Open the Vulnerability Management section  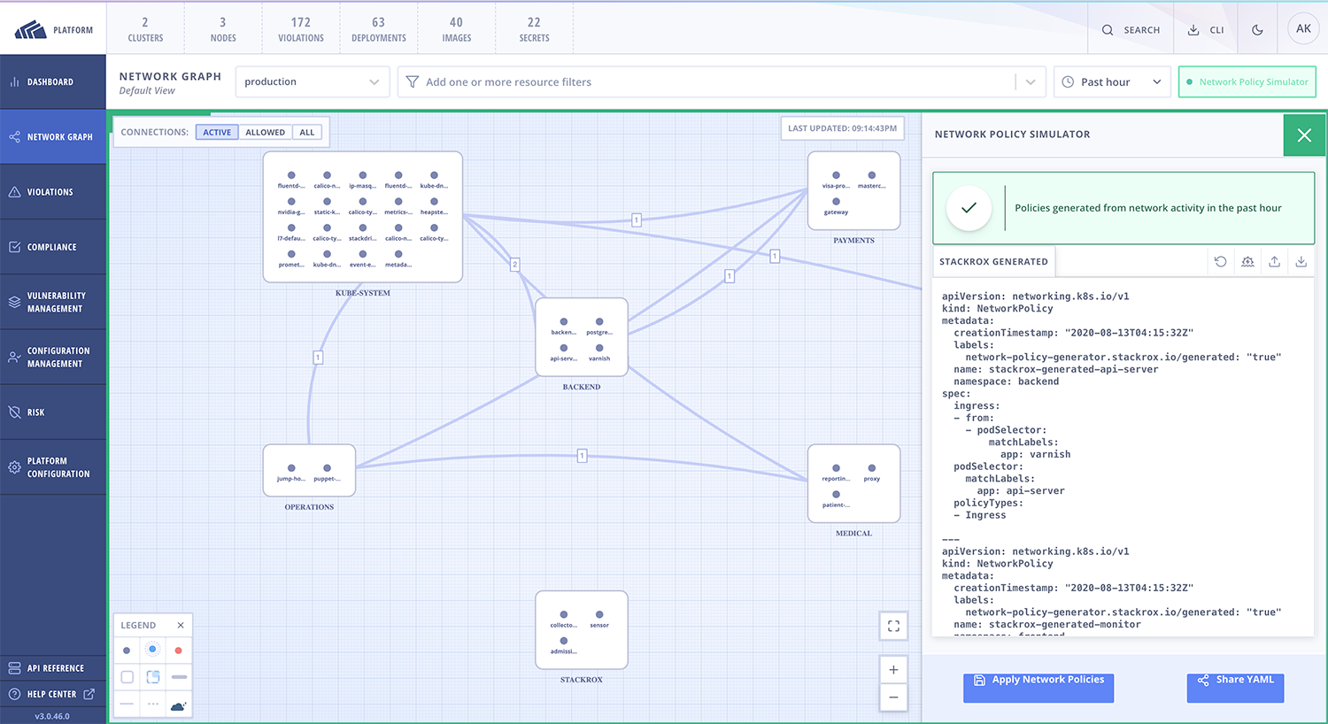[53, 302]
